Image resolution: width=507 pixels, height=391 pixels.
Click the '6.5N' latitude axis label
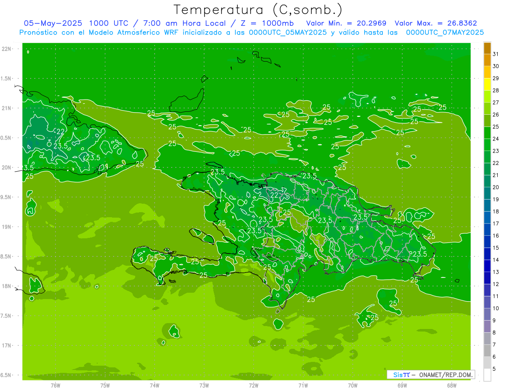click(x=6, y=375)
